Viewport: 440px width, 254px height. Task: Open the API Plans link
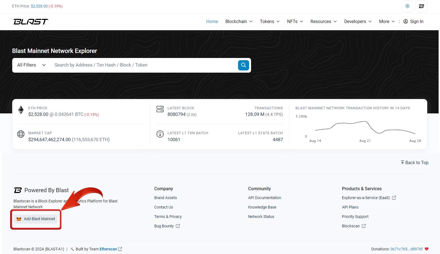click(350, 207)
